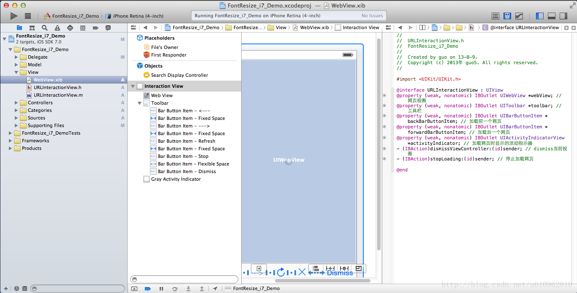Select Bar Button Item - Refresh
Image resolution: width=577 pixels, height=293 pixels.
(186, 141)
